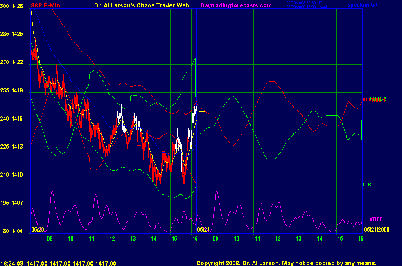402x266 pixels.
Task: Click the short yellow dash marker after the last candle
Action: tap(202, 111)
